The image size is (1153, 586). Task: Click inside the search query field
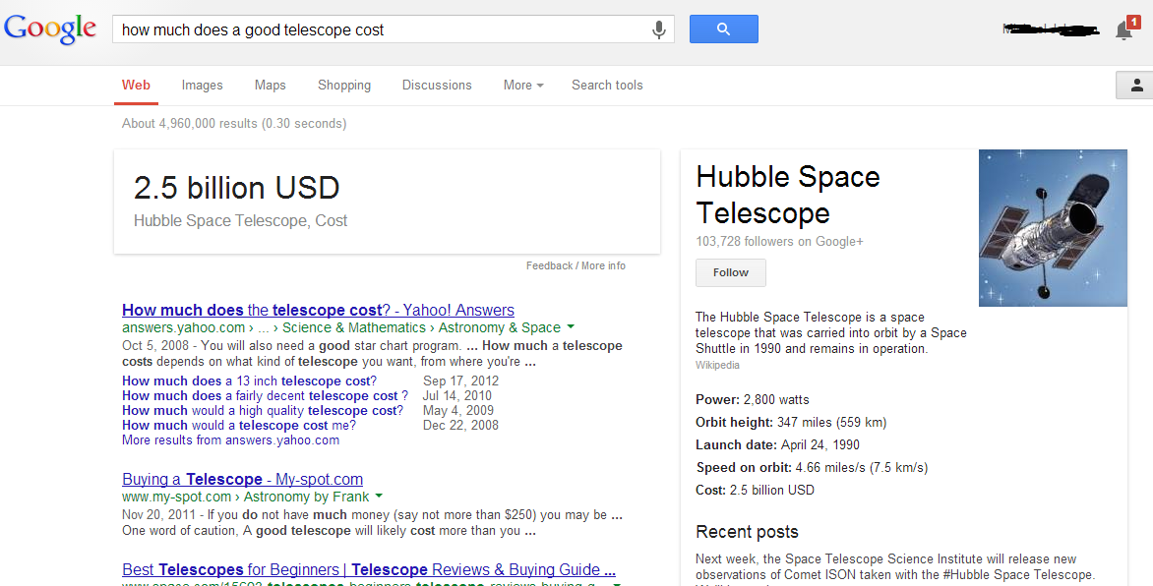(384, 29)
